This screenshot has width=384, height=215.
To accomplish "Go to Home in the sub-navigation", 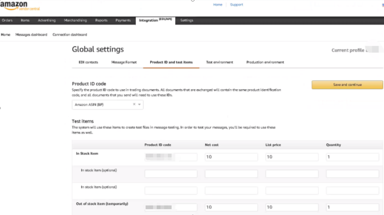I will [x=6, y=35].
